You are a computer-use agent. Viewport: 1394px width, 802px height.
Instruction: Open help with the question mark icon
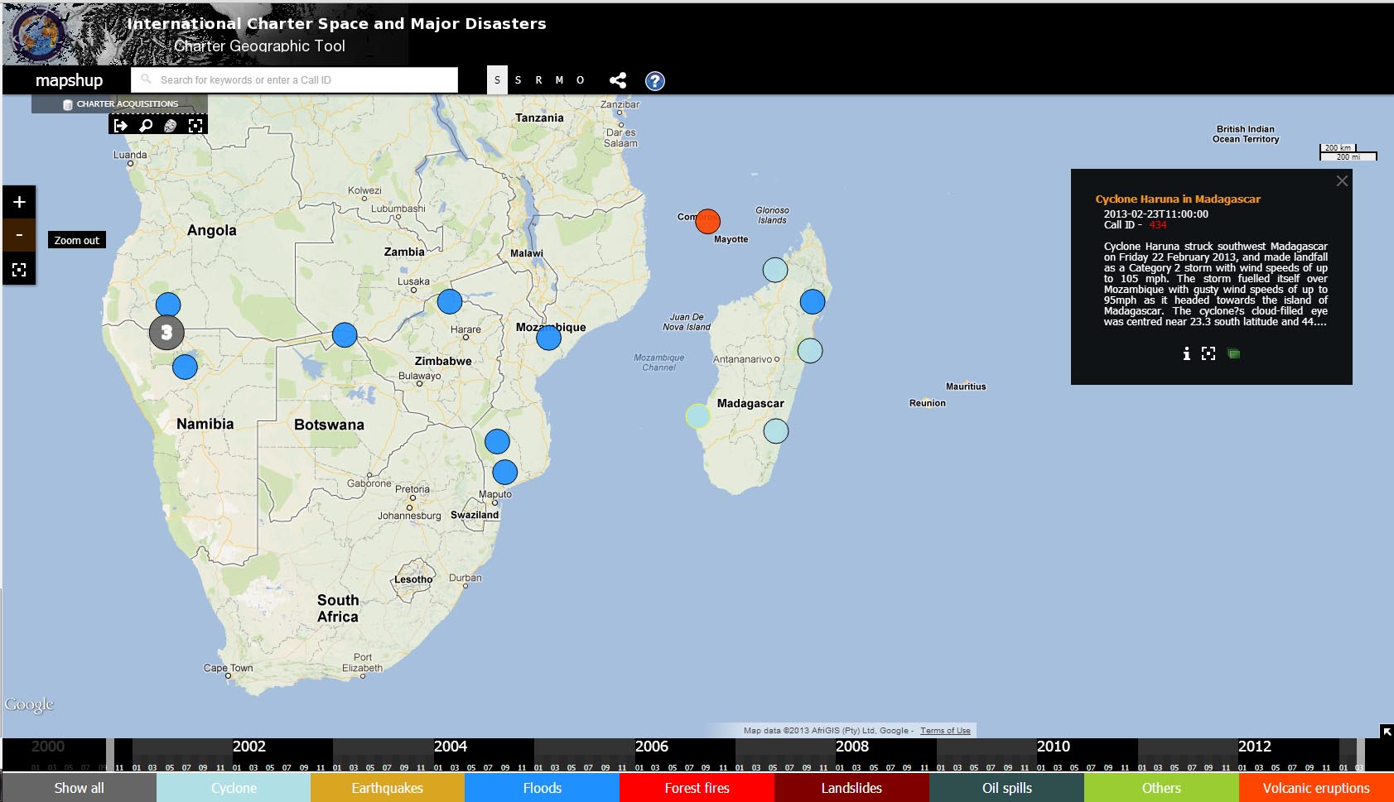[x=654, y=81]
